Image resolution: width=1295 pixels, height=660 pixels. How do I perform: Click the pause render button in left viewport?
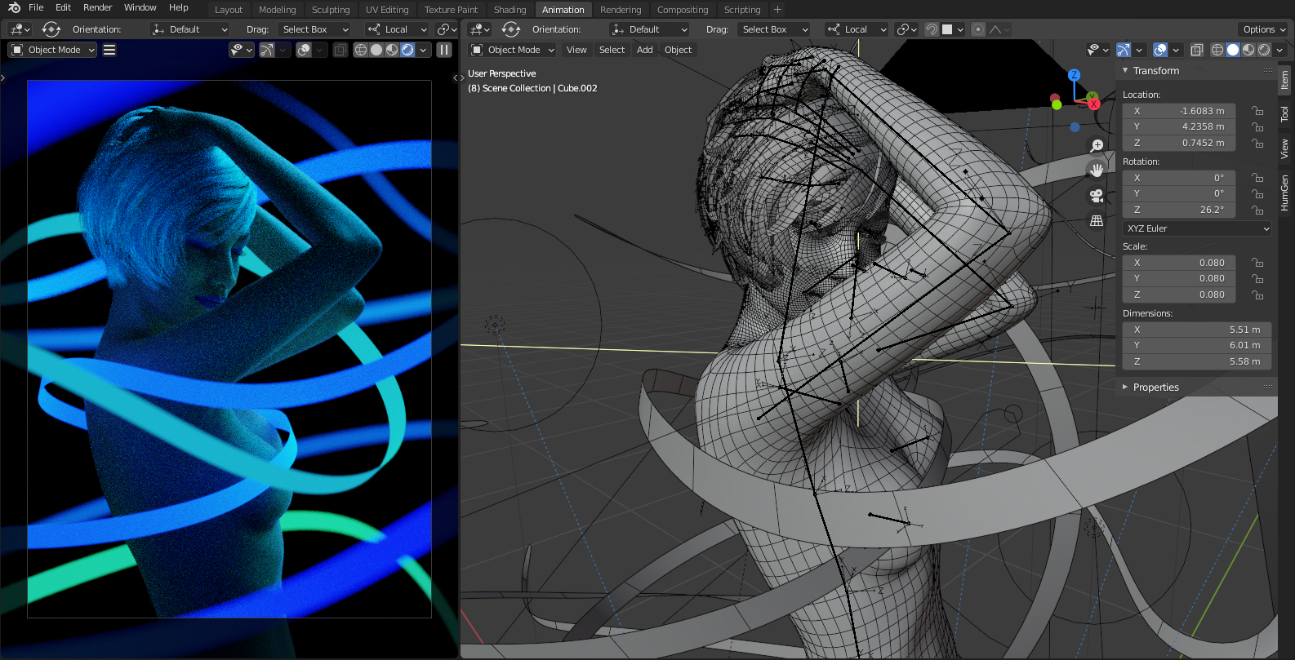tap(444, 50)
